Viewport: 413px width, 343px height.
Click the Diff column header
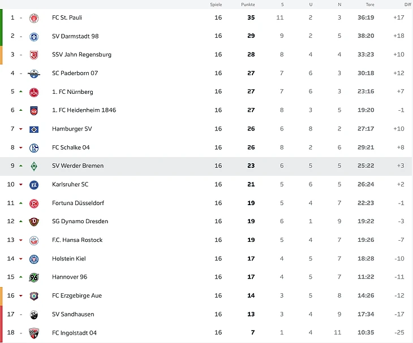point(407,5)
